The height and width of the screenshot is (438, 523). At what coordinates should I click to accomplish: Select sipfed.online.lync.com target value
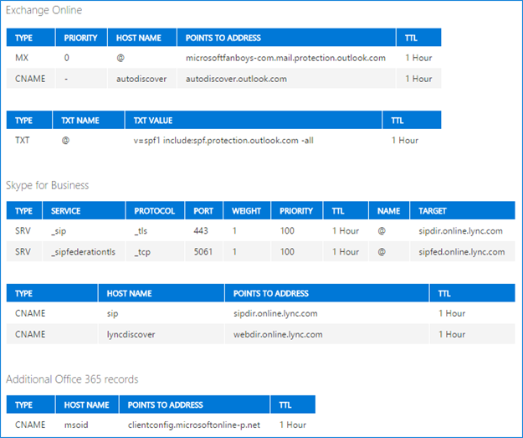[462, 252]
